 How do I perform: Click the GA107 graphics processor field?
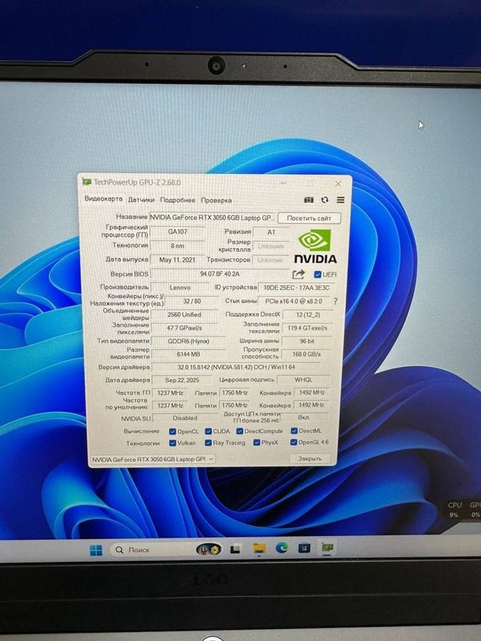point(177,232)
